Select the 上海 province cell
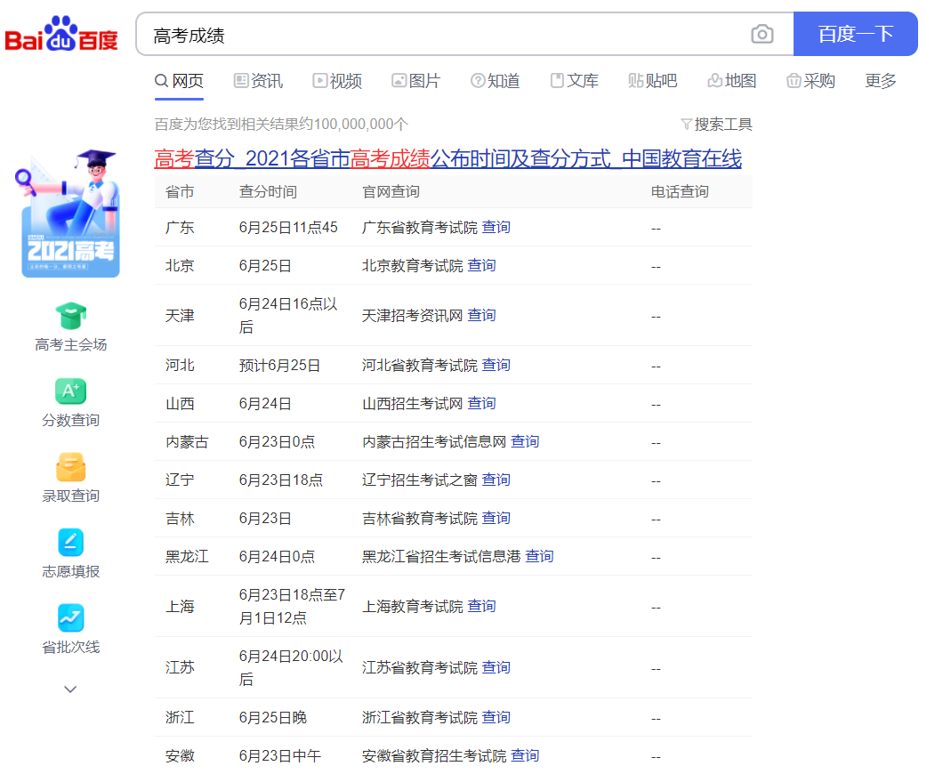 pos(180,606)
